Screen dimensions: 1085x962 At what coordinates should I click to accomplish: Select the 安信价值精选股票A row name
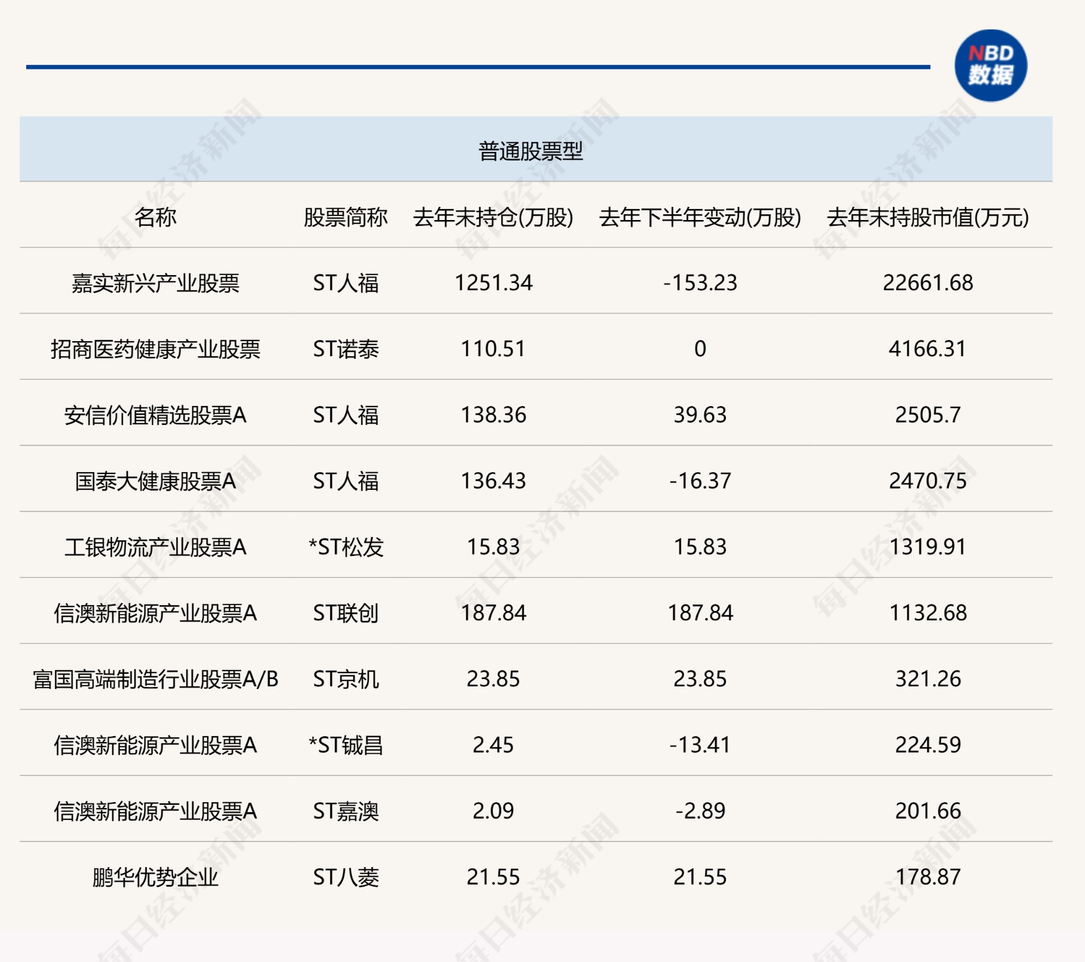pos(155,415)
